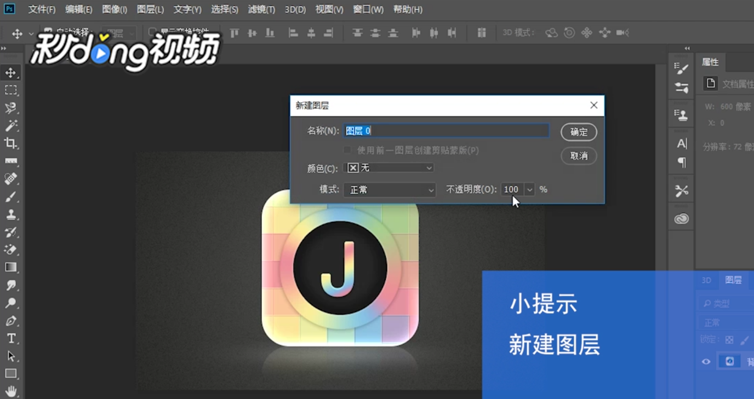754x399 pixels.
Task: Select the Rectangular Marquee tool
Action: coord(11,90)
